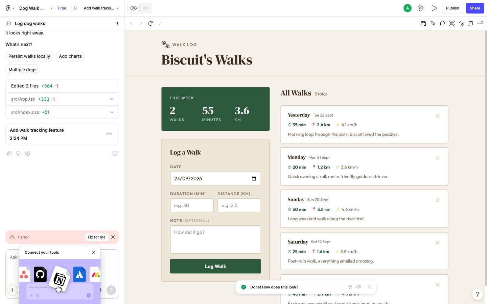
Task: Click the browser back arrow in preview
Action: click(132, 23)
